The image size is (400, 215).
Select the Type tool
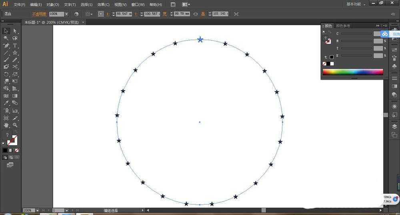click(x=15, y=45)
